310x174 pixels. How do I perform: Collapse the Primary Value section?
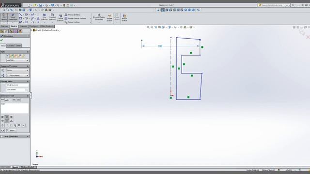[28, 81]
